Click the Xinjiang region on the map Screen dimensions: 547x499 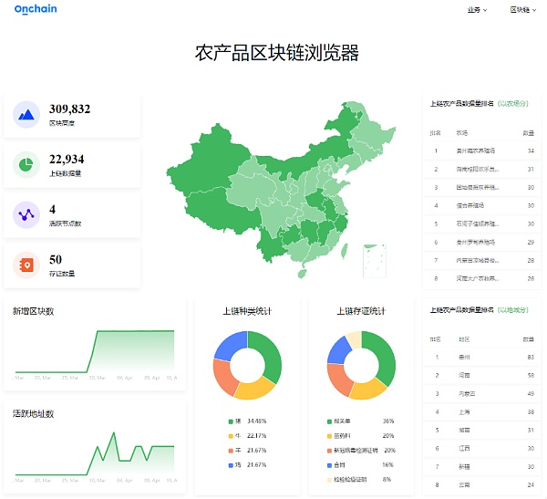click(214, 161)
